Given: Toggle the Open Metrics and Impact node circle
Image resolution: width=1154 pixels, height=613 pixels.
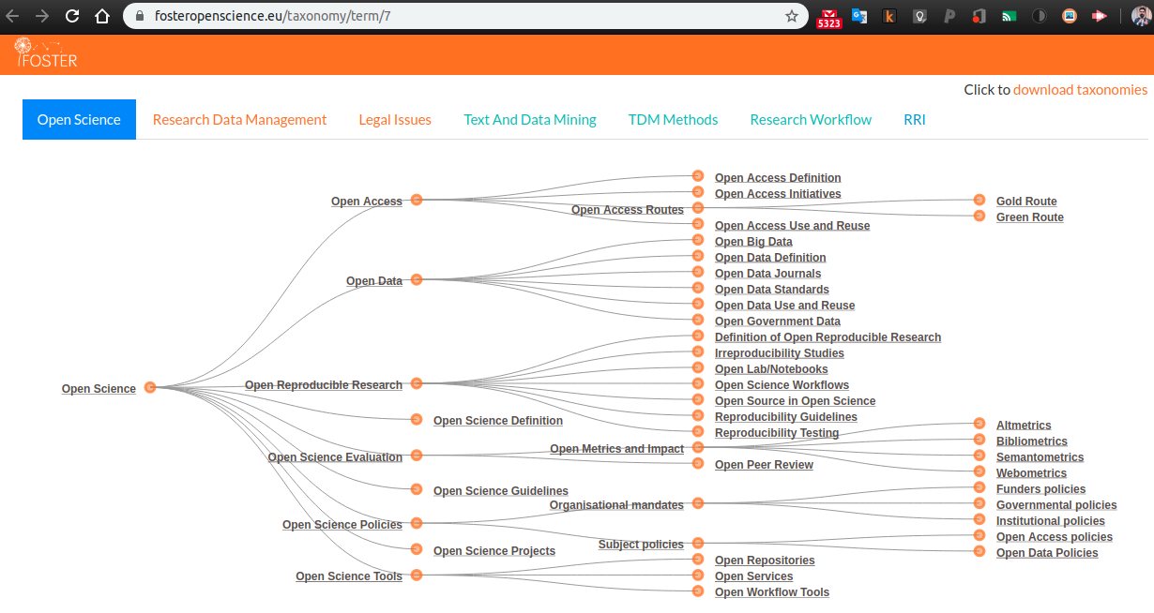Looking at the screenshot, I should click(698, 448).
